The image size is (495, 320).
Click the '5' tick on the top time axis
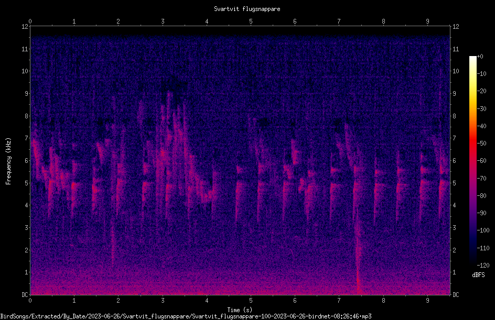click(251, 21)
